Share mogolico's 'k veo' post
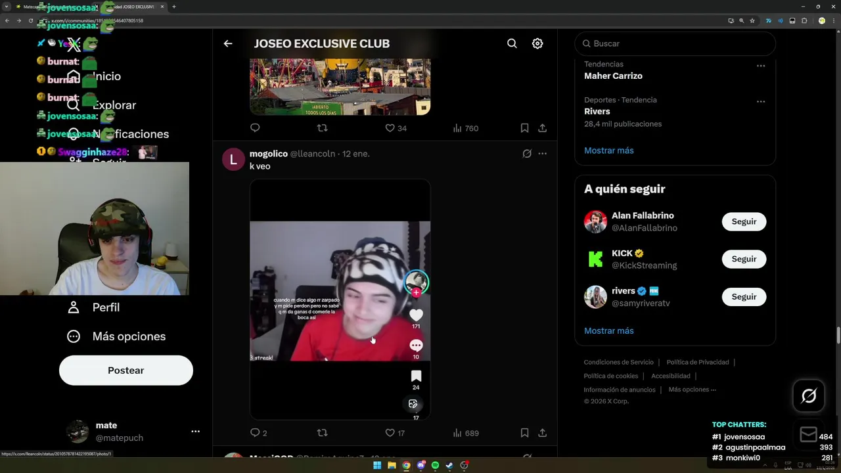 coord(542,433)
